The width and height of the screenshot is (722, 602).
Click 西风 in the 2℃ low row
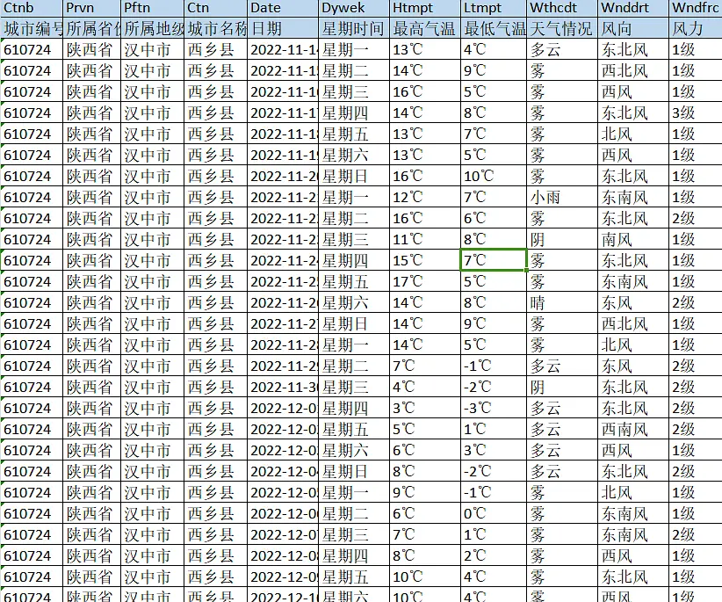[x=633, y=556]
